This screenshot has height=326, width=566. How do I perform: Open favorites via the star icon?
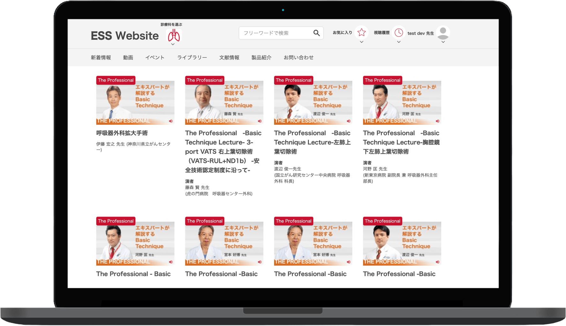point(361,32)
